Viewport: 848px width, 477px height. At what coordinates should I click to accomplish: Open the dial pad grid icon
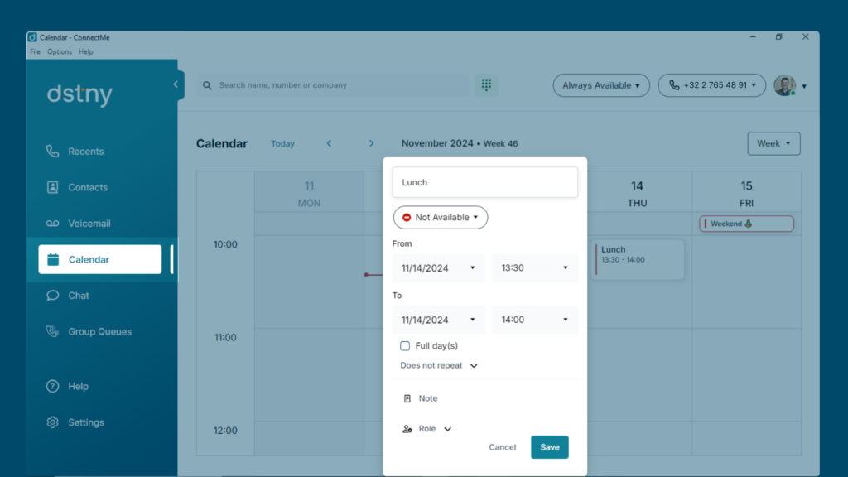(x=486, y=85)
